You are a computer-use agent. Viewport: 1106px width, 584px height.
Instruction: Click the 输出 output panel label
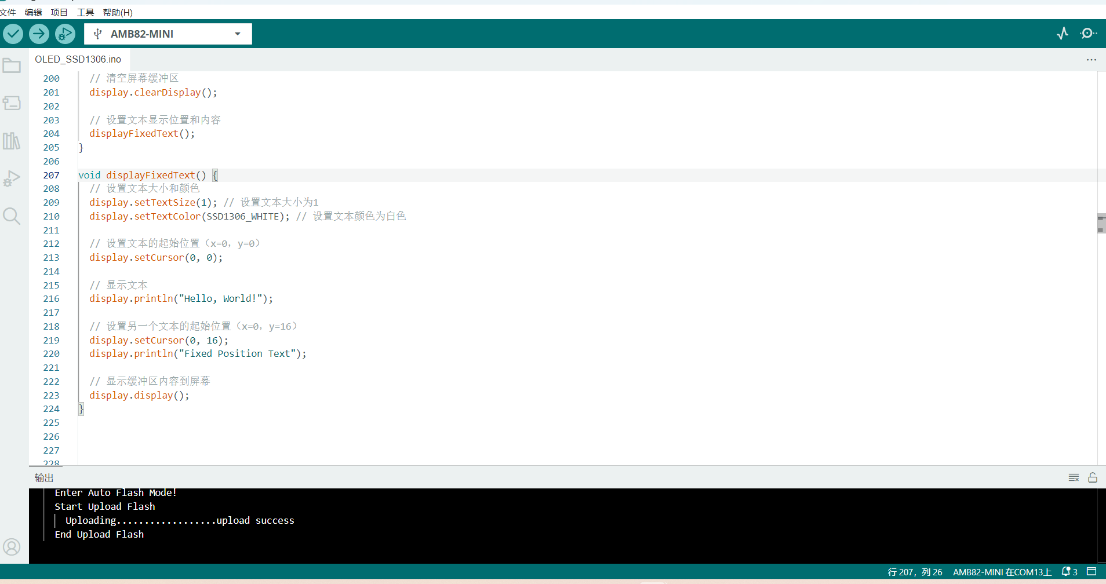click(x=44, y=477)
